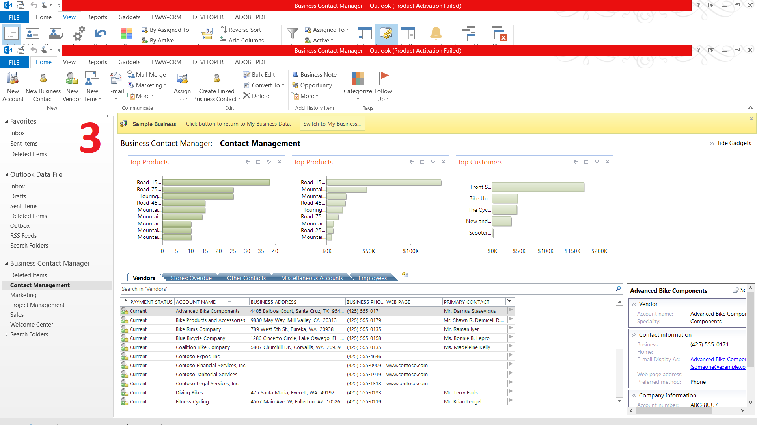Open Welcome Center folder

coord(32,324)
